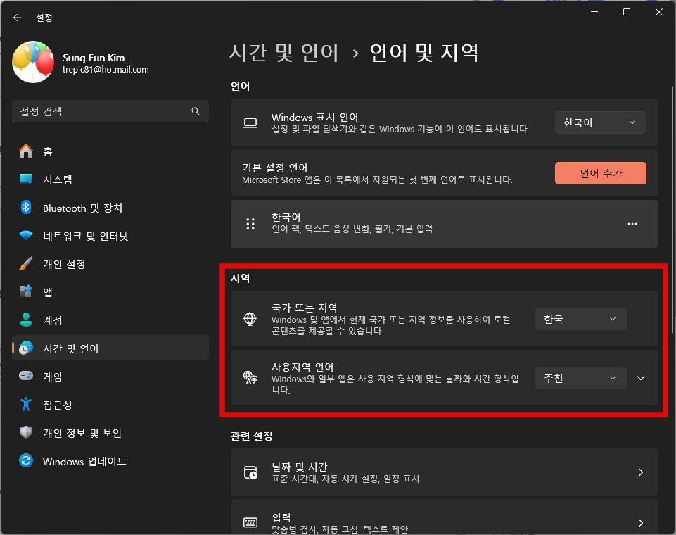This screenshot has height=535, width=676.
Task: Click the 설정 검색 input field
Action: click(102, 111)
